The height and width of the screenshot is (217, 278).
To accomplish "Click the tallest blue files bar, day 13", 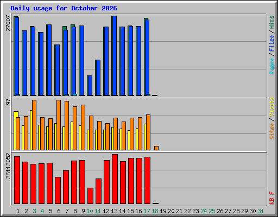I will tap(115, 56).
